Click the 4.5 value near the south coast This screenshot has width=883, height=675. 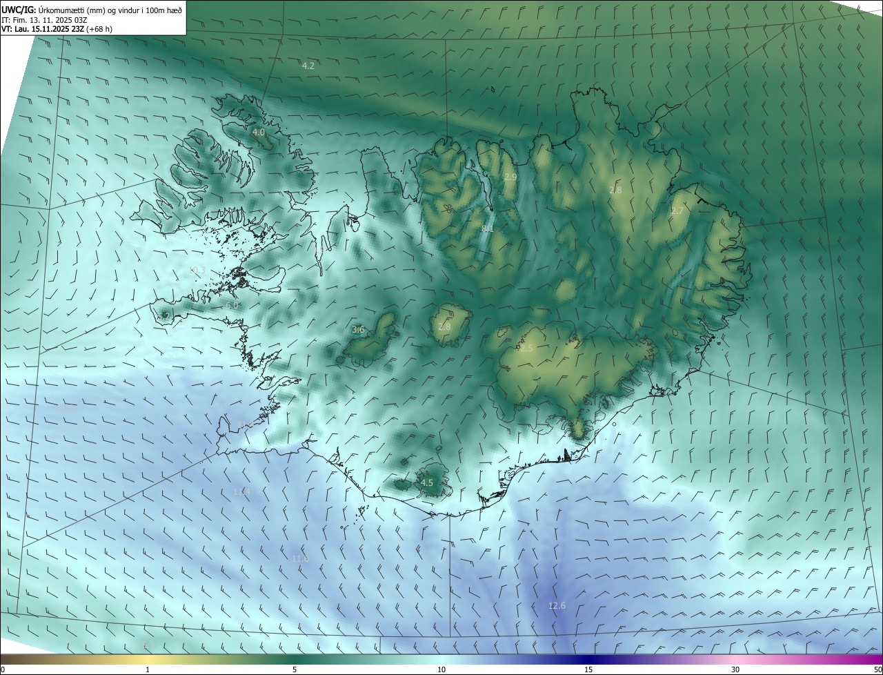427,483
